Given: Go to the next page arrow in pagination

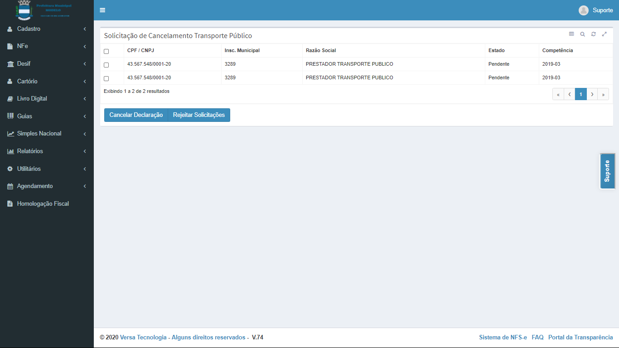Looking at the screenshot, I should 592,94.
